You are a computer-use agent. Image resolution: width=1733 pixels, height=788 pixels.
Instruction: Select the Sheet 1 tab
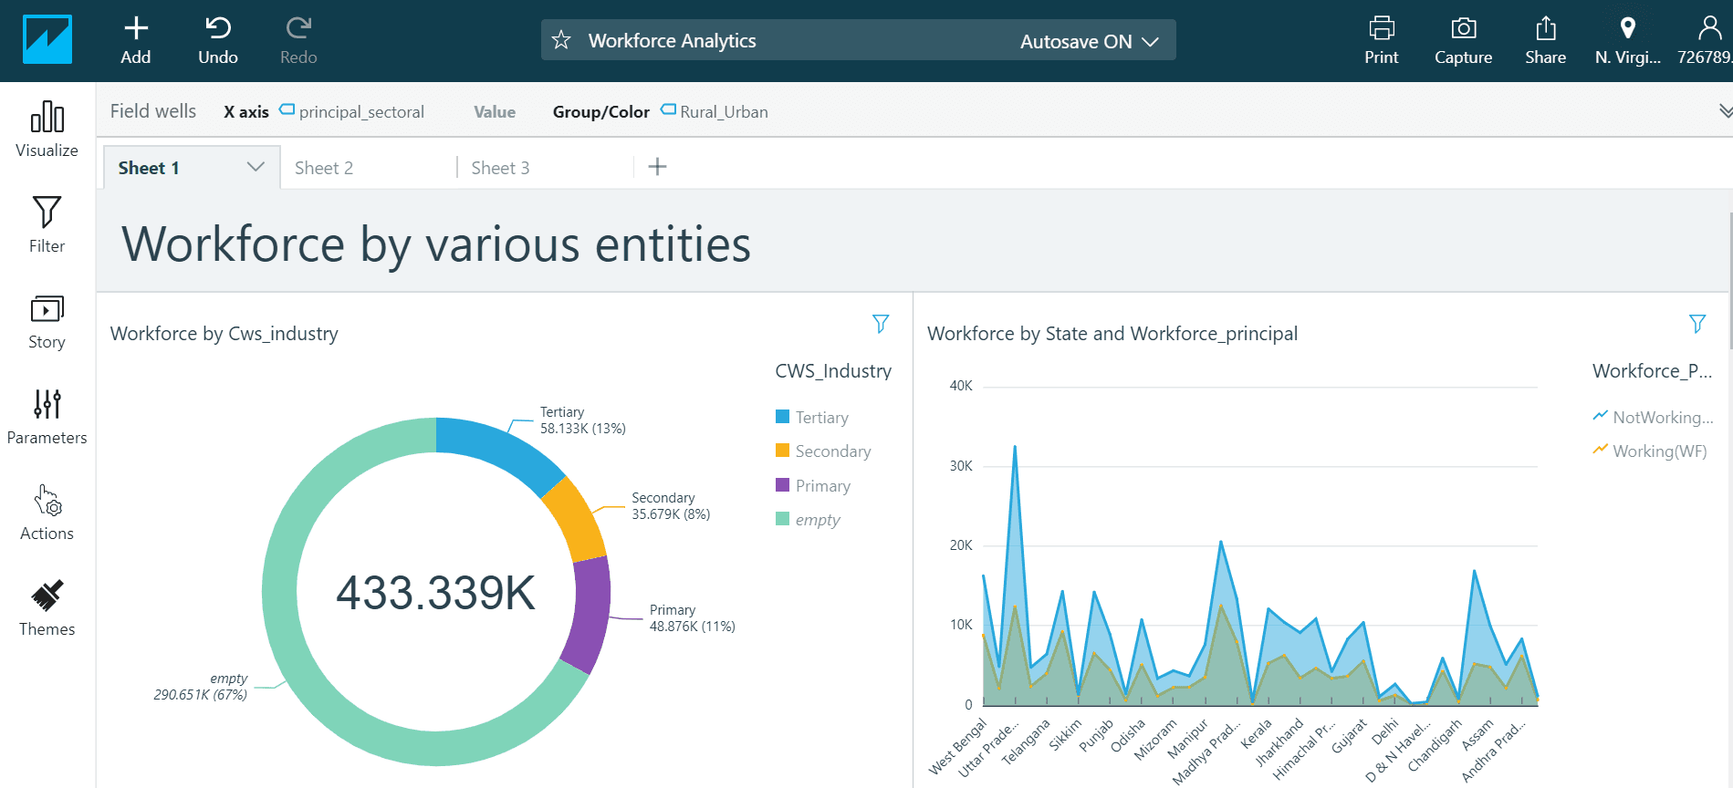point(149,168)
